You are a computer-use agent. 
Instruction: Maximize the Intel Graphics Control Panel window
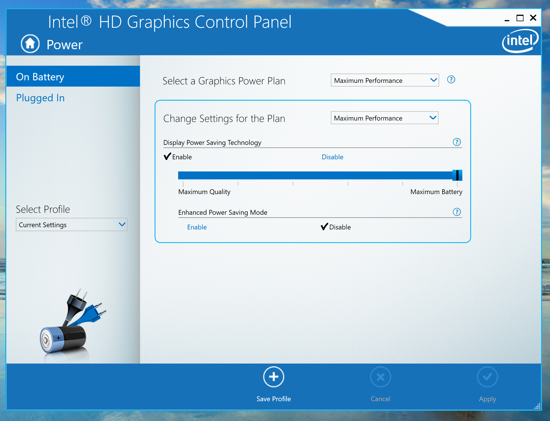point(520,18)
